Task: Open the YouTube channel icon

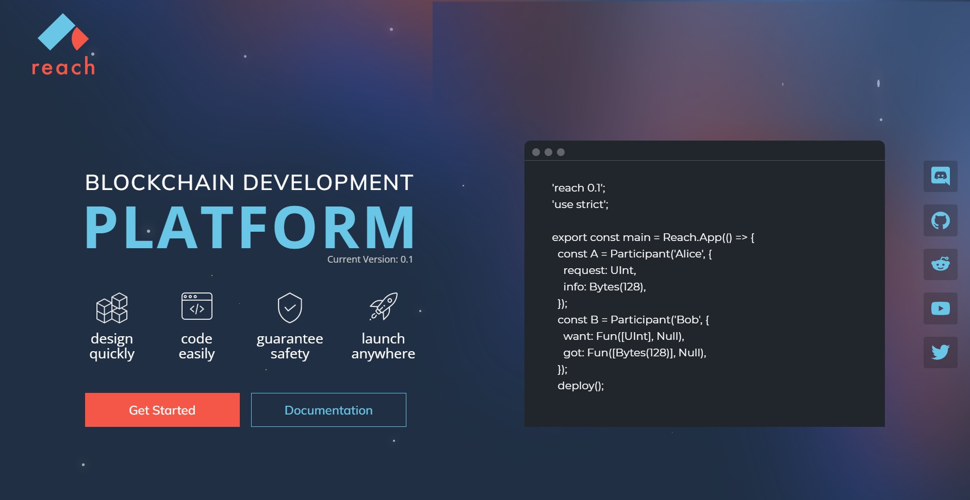Action: point(940,308)
